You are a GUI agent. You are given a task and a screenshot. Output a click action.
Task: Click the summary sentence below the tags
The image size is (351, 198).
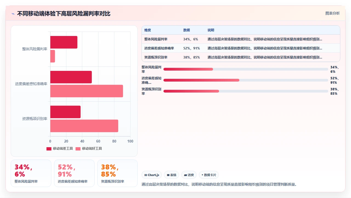click(219, 185)
